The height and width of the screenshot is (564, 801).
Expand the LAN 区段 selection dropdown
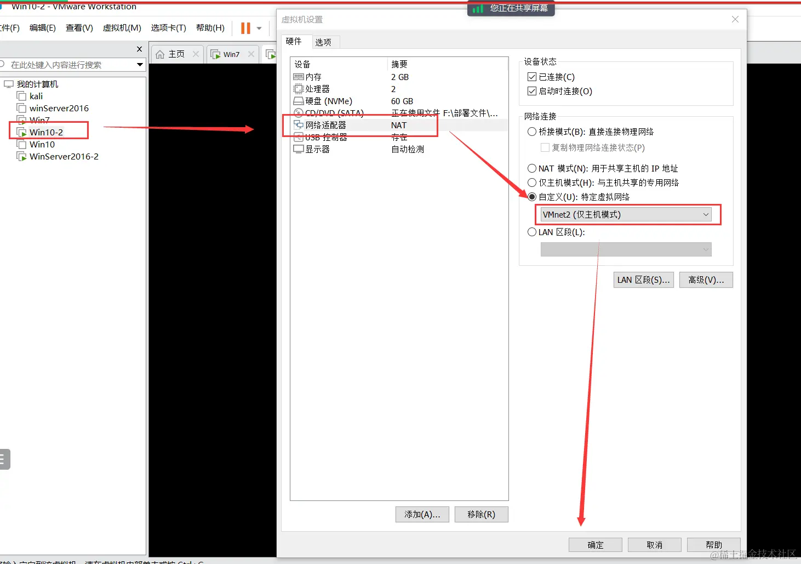(705, 249)
